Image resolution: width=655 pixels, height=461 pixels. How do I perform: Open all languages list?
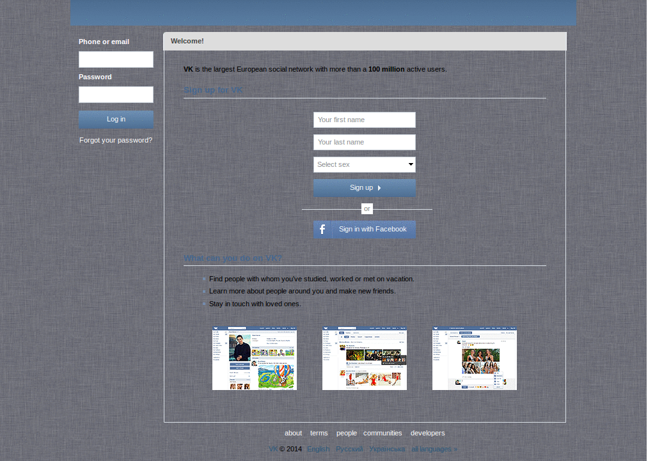(x=434, y=449)
